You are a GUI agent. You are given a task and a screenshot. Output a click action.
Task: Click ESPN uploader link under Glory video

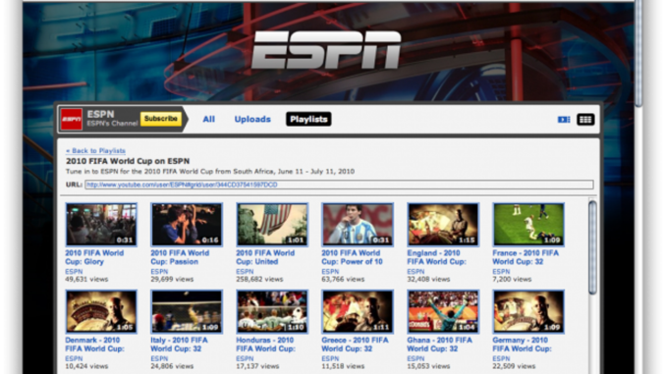click(74, 272)
